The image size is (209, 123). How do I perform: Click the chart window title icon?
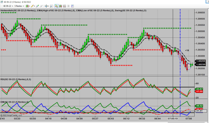tap(2, 2)
